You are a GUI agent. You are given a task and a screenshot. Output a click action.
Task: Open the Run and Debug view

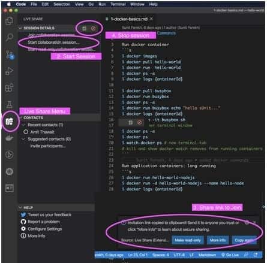9,71
